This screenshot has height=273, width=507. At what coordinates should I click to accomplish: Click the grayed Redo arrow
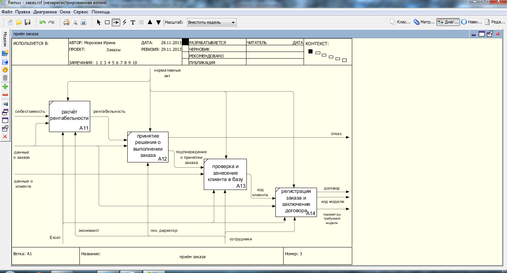[x=51, y=22]
